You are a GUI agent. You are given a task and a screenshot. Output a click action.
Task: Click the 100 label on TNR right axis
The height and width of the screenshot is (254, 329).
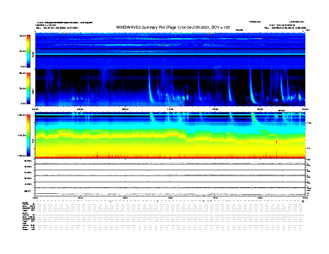pos(309,123)
